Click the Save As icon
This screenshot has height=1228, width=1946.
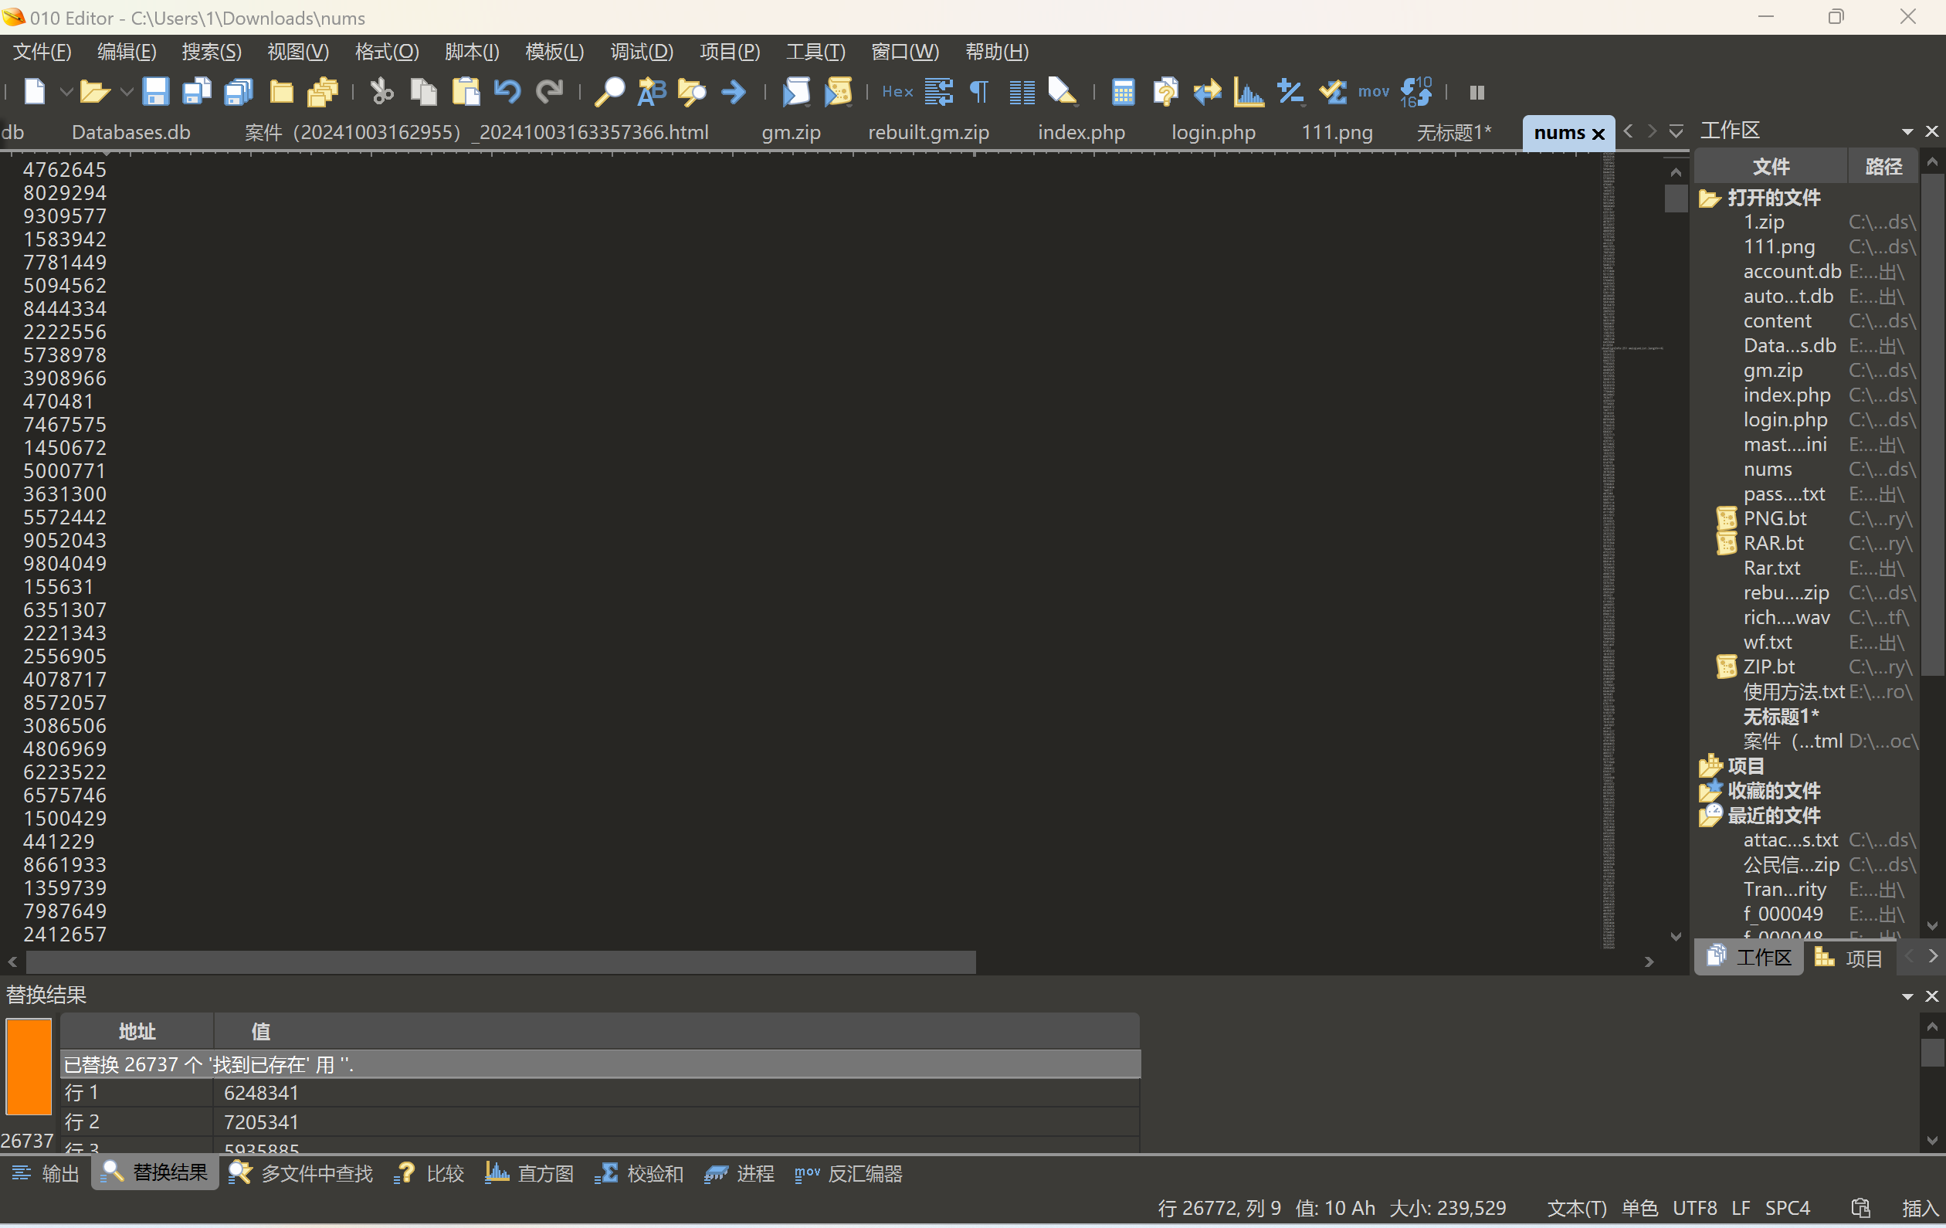click(196, 92)
